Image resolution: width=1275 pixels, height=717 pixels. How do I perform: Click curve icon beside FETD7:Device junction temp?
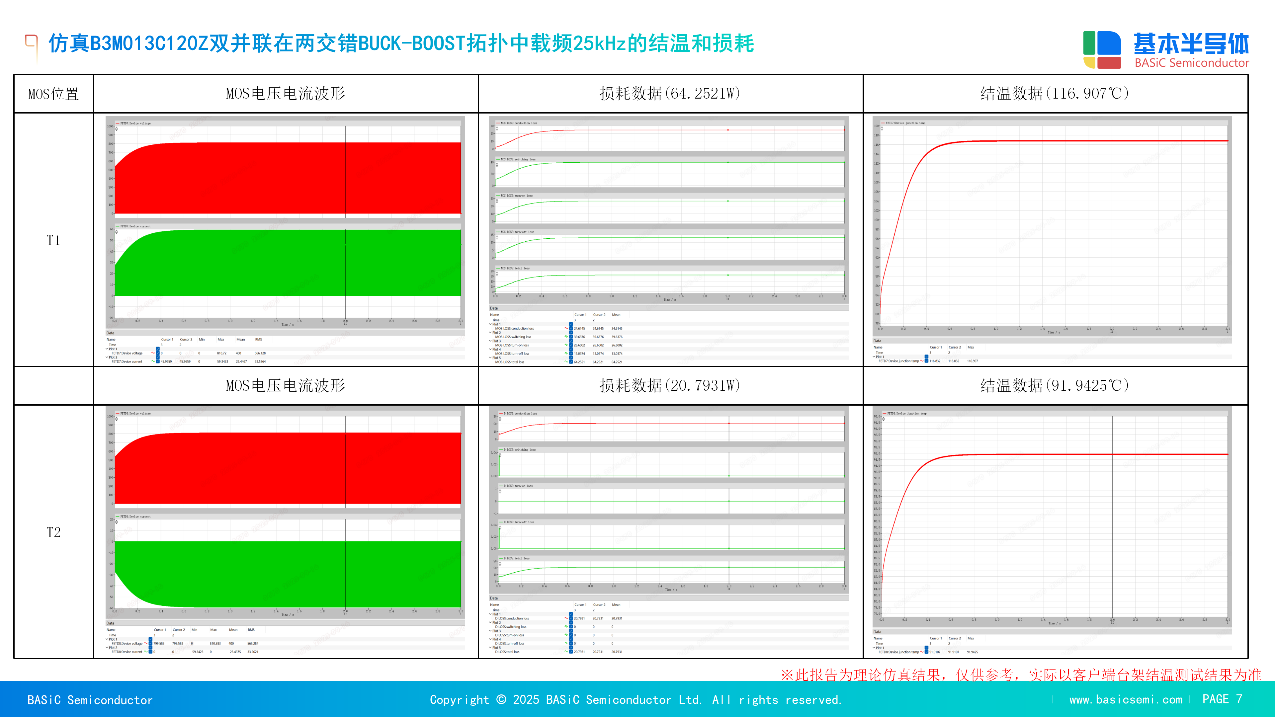tap(922, 361)
